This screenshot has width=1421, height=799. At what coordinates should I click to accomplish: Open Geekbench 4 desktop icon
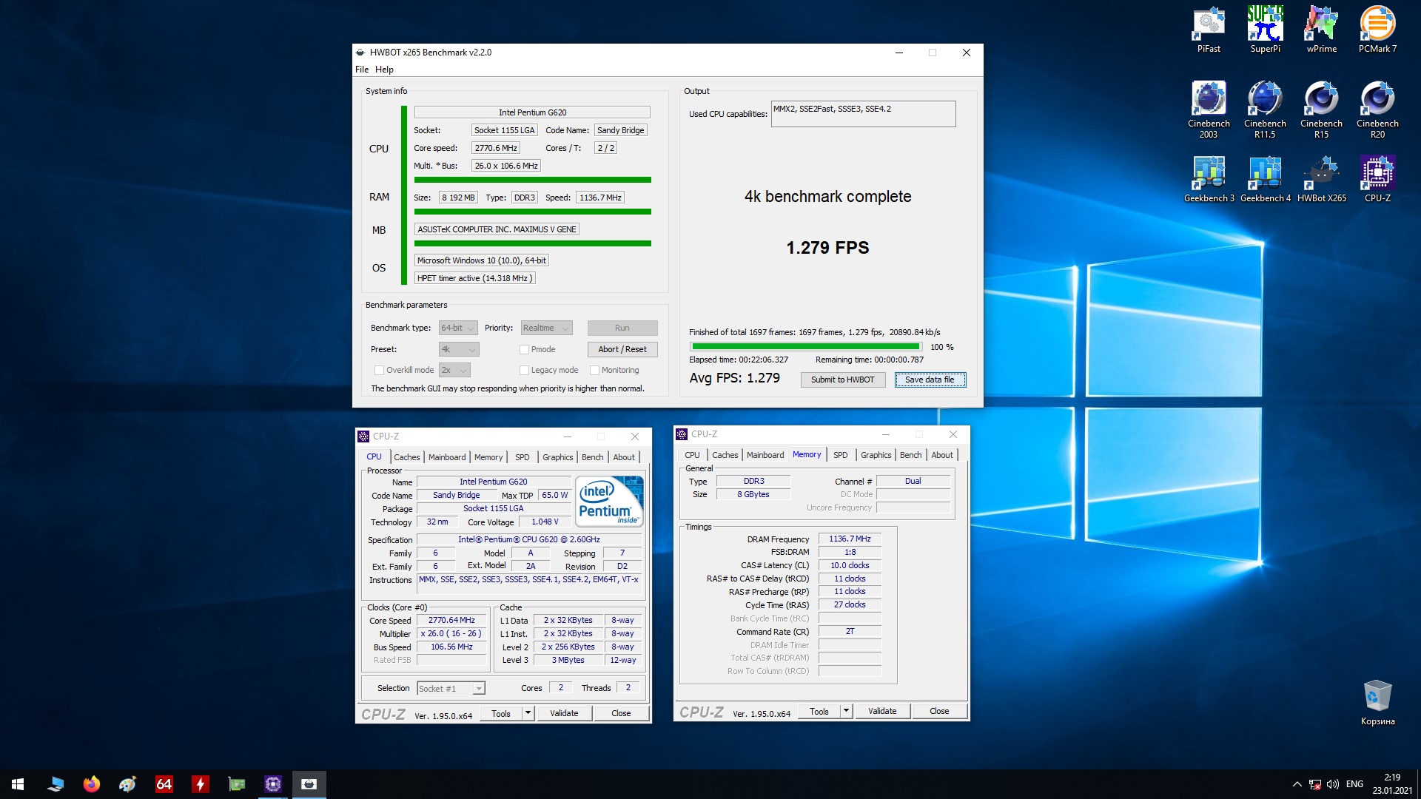pyautogui.click(x=1265, y=179)
